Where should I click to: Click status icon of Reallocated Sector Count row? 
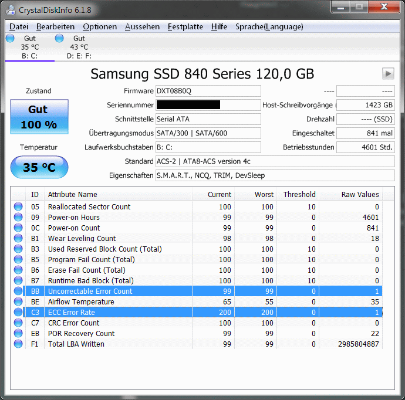(18, 206)
